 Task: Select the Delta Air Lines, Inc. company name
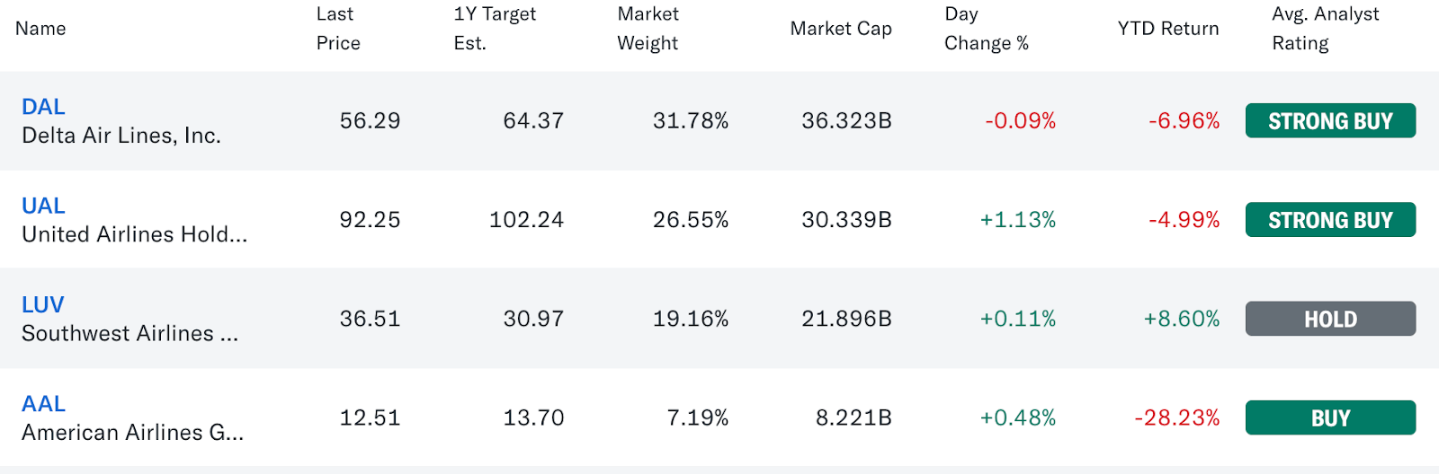tap(121, 136)
